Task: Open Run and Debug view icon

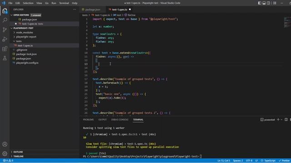Action: click(x=5, y=39)
